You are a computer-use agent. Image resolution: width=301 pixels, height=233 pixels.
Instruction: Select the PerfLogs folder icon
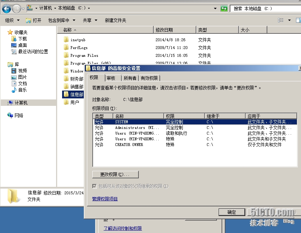coord(66,48)
